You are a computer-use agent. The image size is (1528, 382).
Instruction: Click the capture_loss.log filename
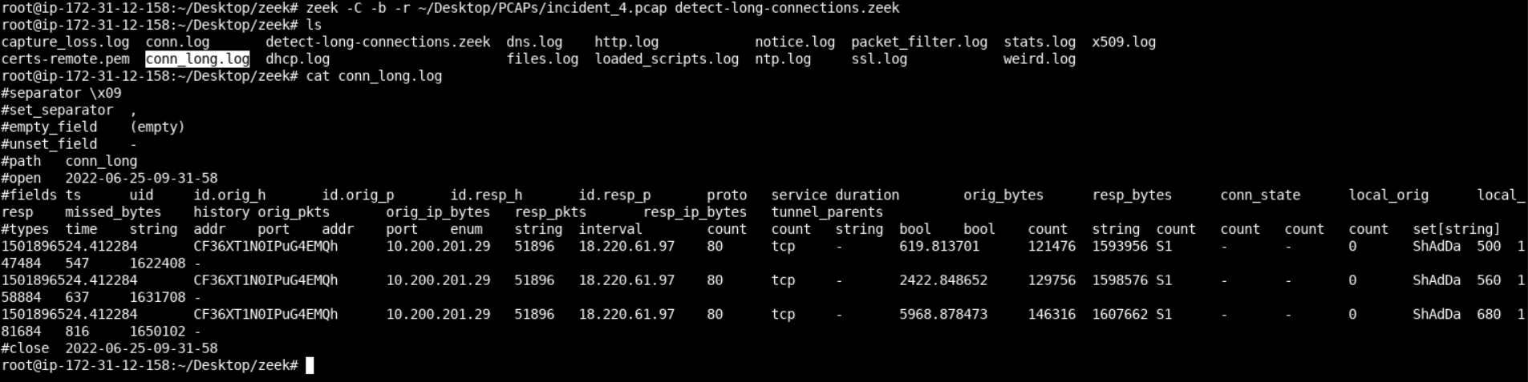click(65, 42)
